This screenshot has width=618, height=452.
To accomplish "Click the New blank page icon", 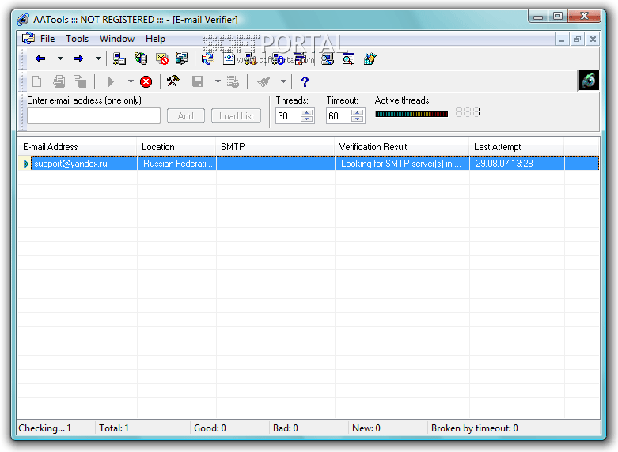I will [36, 81].
